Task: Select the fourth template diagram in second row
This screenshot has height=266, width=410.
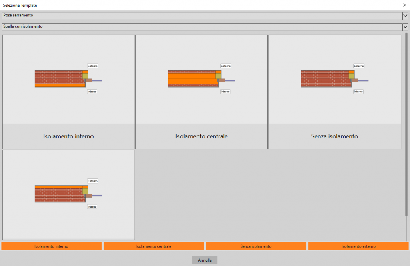Action: (x=68, y=194)
